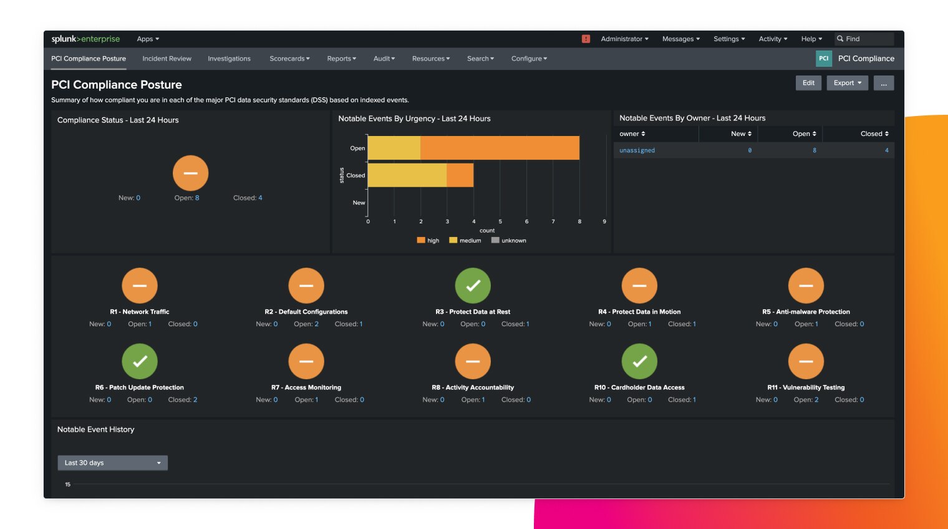
Task: Open the Investigations tab
Action: 229,59
